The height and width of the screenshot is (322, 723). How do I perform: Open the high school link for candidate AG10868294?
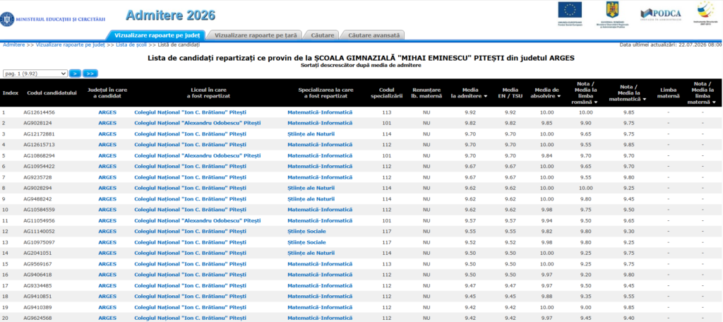198,155
